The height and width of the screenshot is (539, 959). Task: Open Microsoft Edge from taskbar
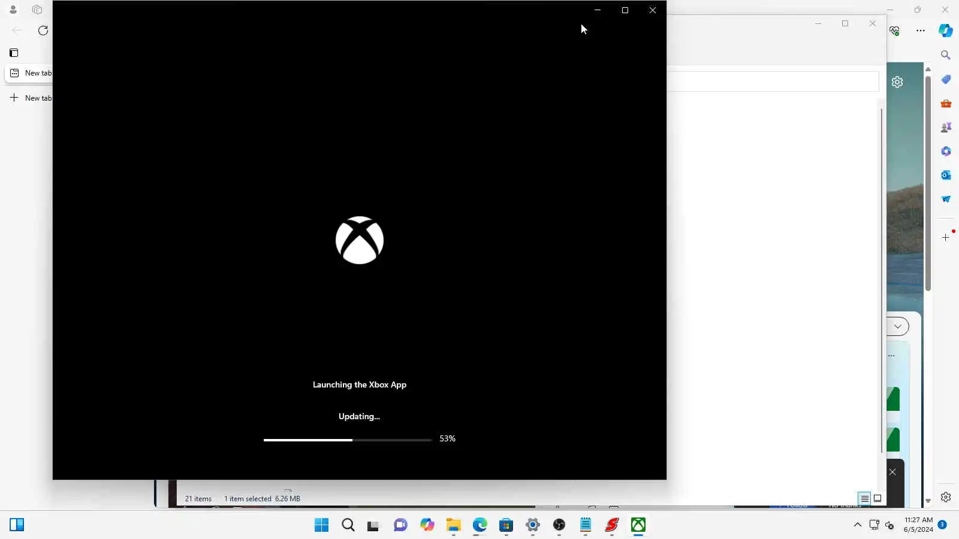click(x=479, y=525)
